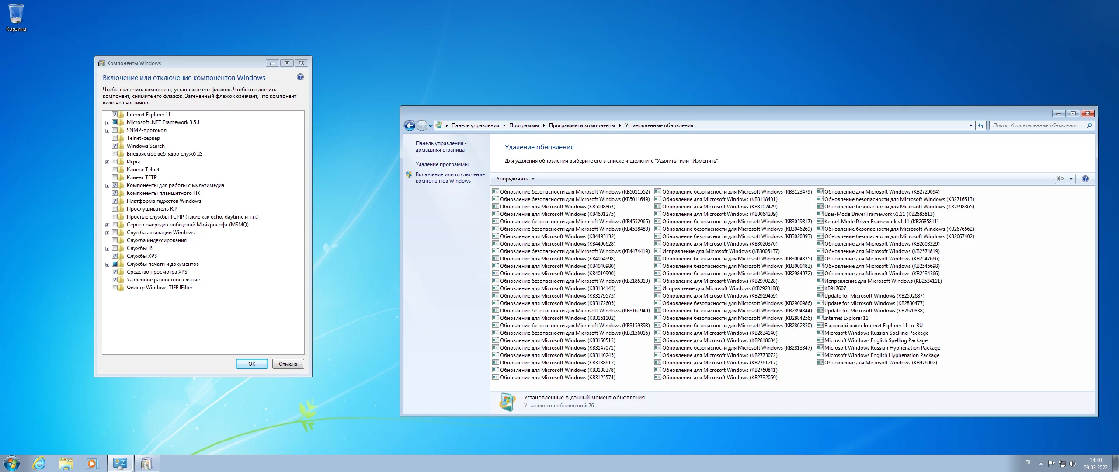
Task: Expand the Службы IIS tree node
Action: click(107, 249)
